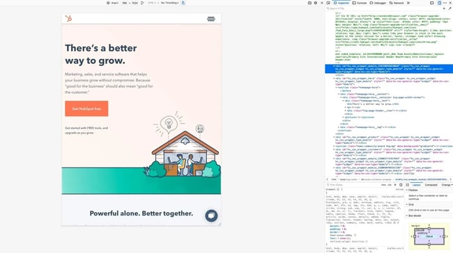Add a new node with plus icon
Image resolution: width=453 pixels, height=253 pixels.
444,8
